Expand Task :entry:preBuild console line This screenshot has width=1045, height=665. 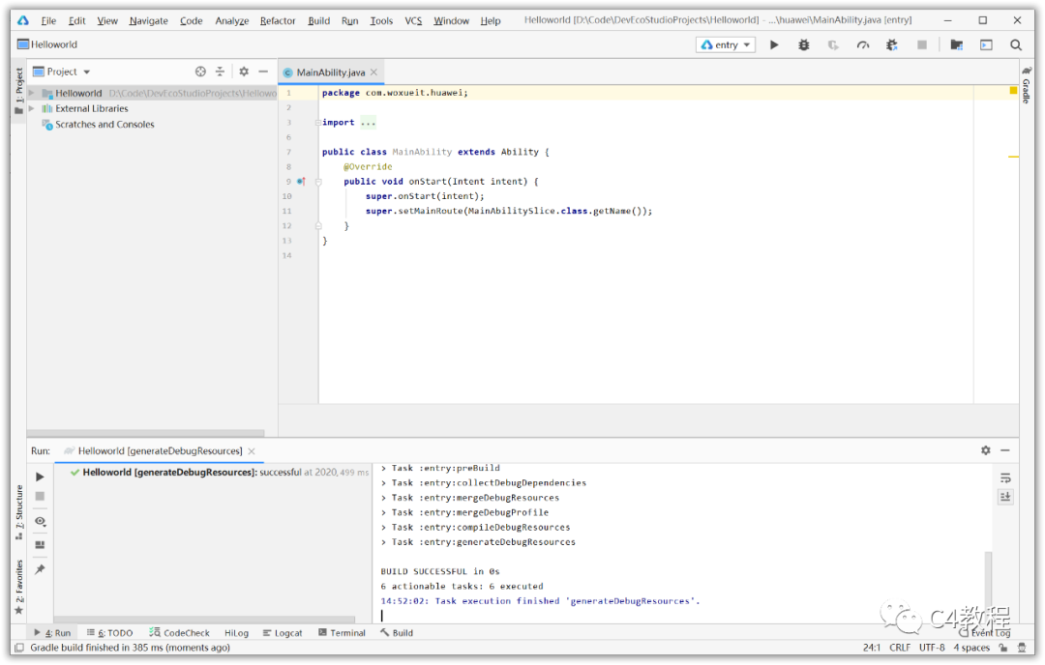click(384, 468)
